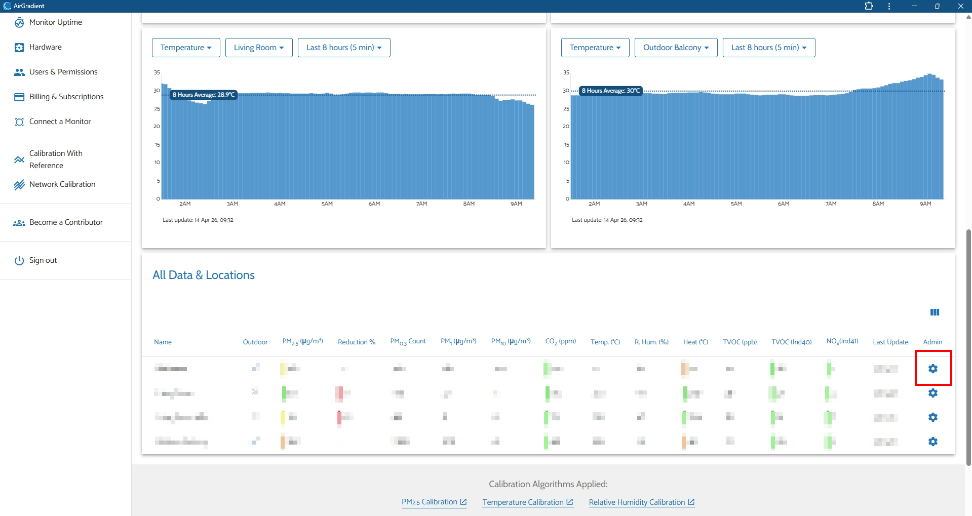Open the Relative Humidity Calibration link
The width and height of the screenshot is (972, 516).
(641, 502)
